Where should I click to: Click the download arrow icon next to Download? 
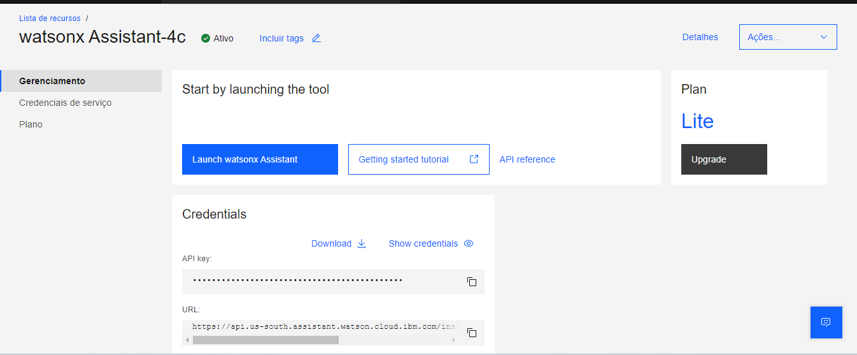pyautogui.click(x=362, y=243)
